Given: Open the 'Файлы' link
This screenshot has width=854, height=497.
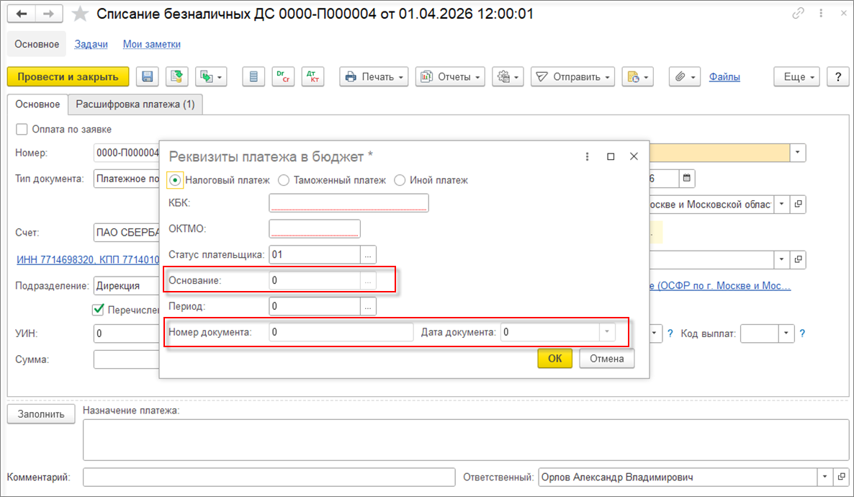Looking at the screenshot, I should click(x=724, y=77).
